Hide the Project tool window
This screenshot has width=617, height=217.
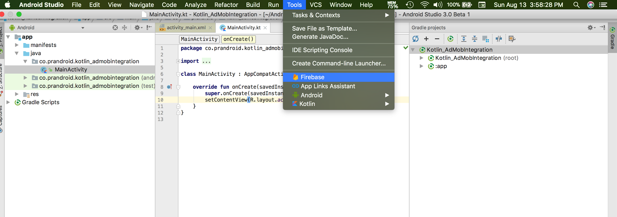(149, 28)
